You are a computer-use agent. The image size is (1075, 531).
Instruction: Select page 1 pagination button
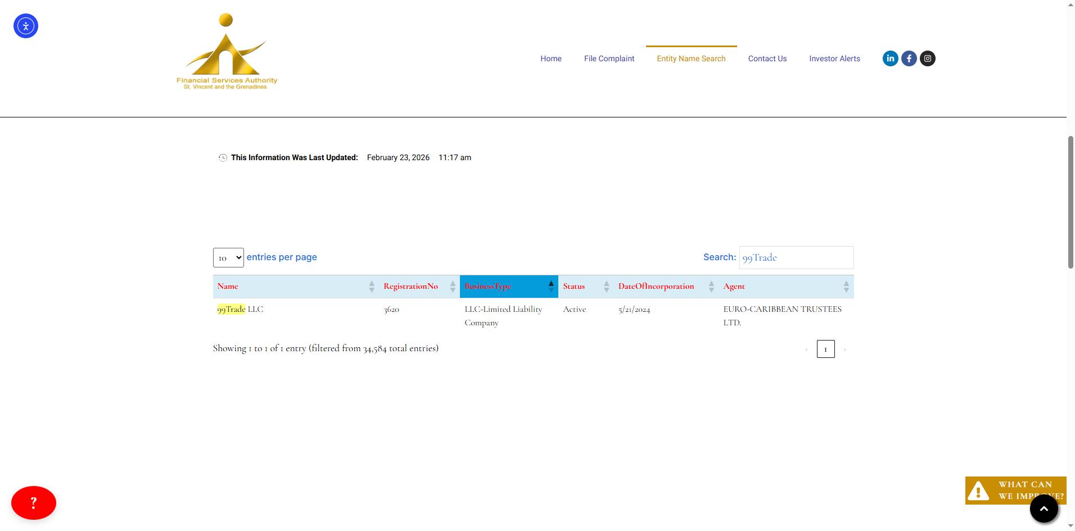[x=825, y=349]
